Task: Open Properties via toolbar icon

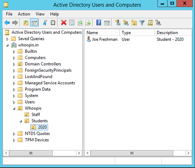Action: (72, 23)
